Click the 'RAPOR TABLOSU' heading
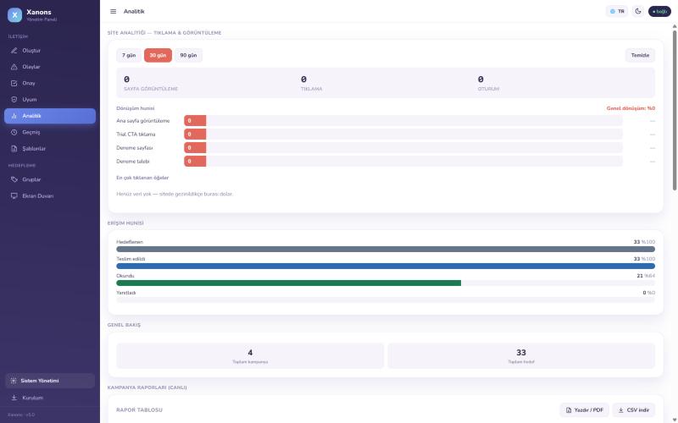This screenshot has height=423, width=678. point(139,410)
